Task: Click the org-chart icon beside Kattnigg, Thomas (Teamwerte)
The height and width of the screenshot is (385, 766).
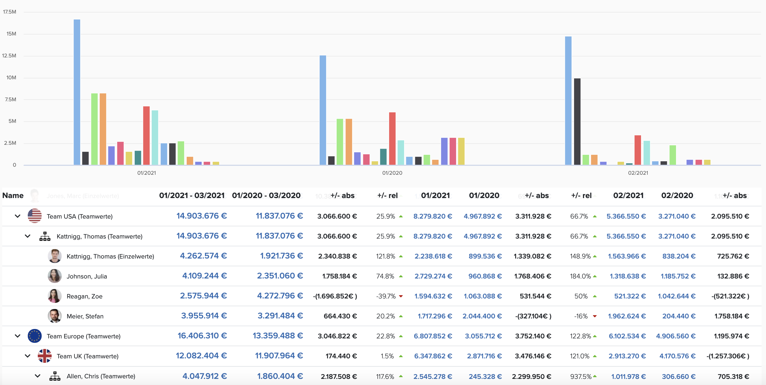Action: pyautogui.click(x=45, y=236)
